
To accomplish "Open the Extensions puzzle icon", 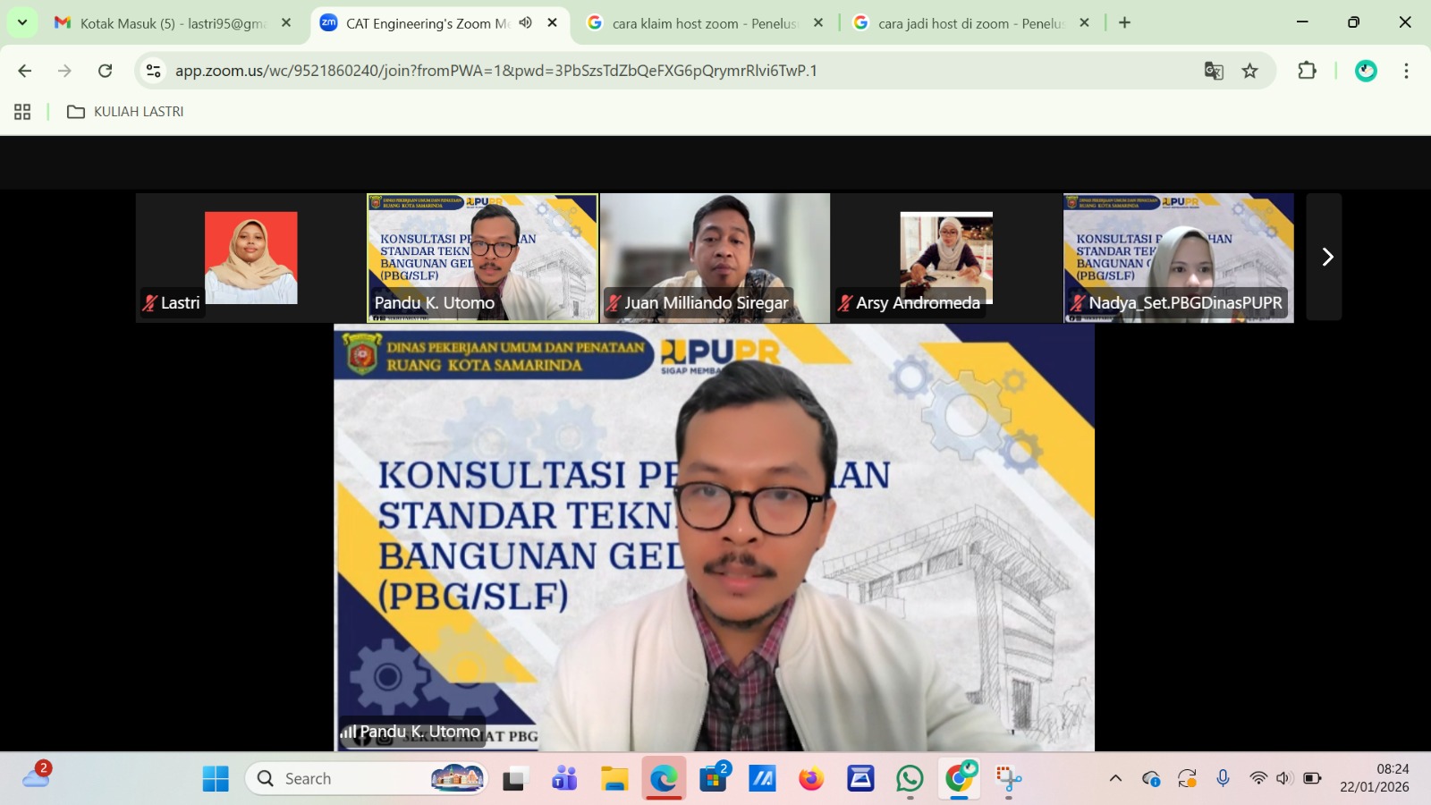I will coord(1307,71).
